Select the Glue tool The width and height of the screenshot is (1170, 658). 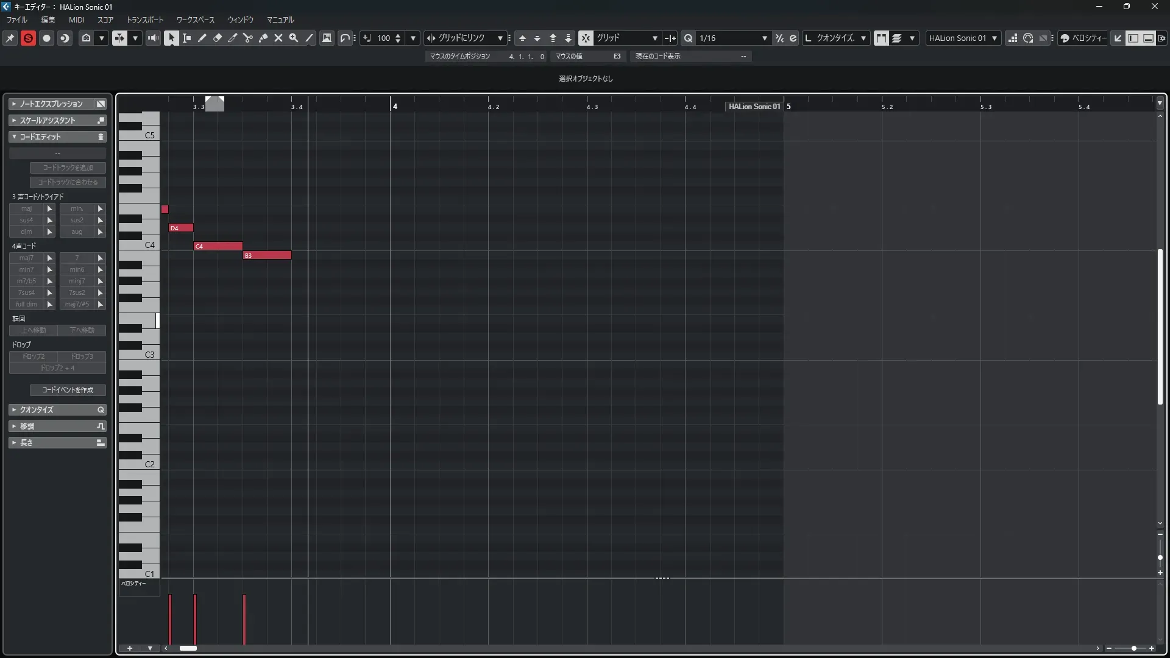click(263, 38)
